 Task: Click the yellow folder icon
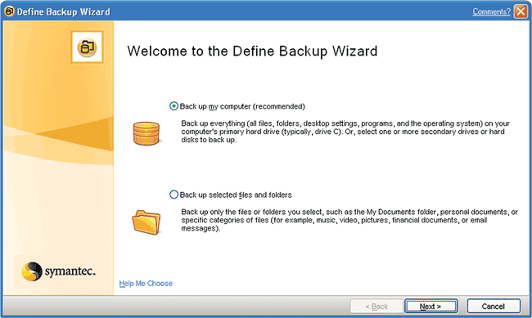[147, 222]
